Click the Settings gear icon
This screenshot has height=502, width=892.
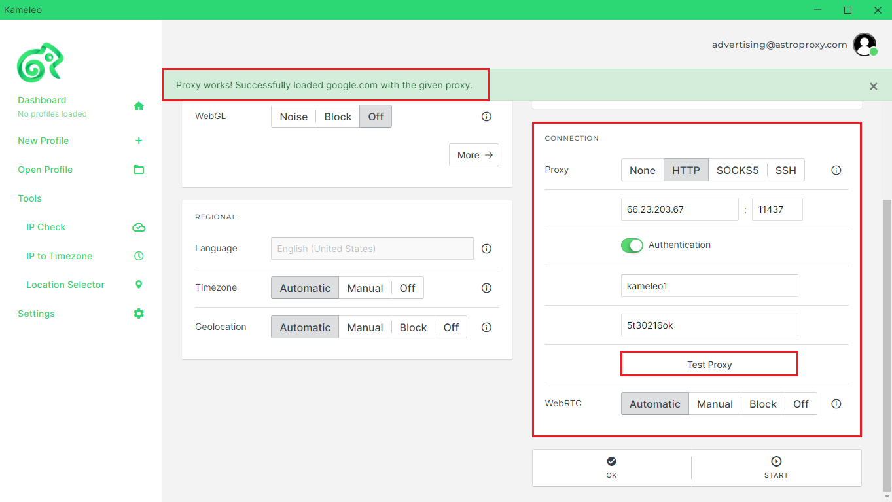[139, 314]
